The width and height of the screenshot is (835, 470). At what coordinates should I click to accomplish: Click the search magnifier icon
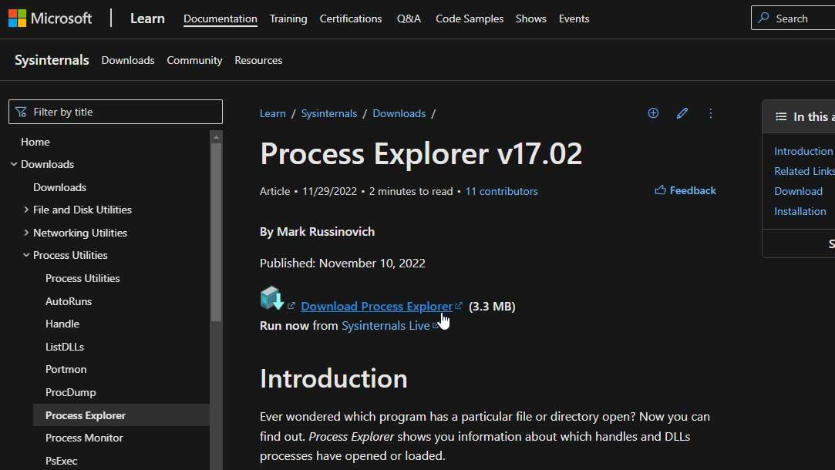(x=763, y=18)
